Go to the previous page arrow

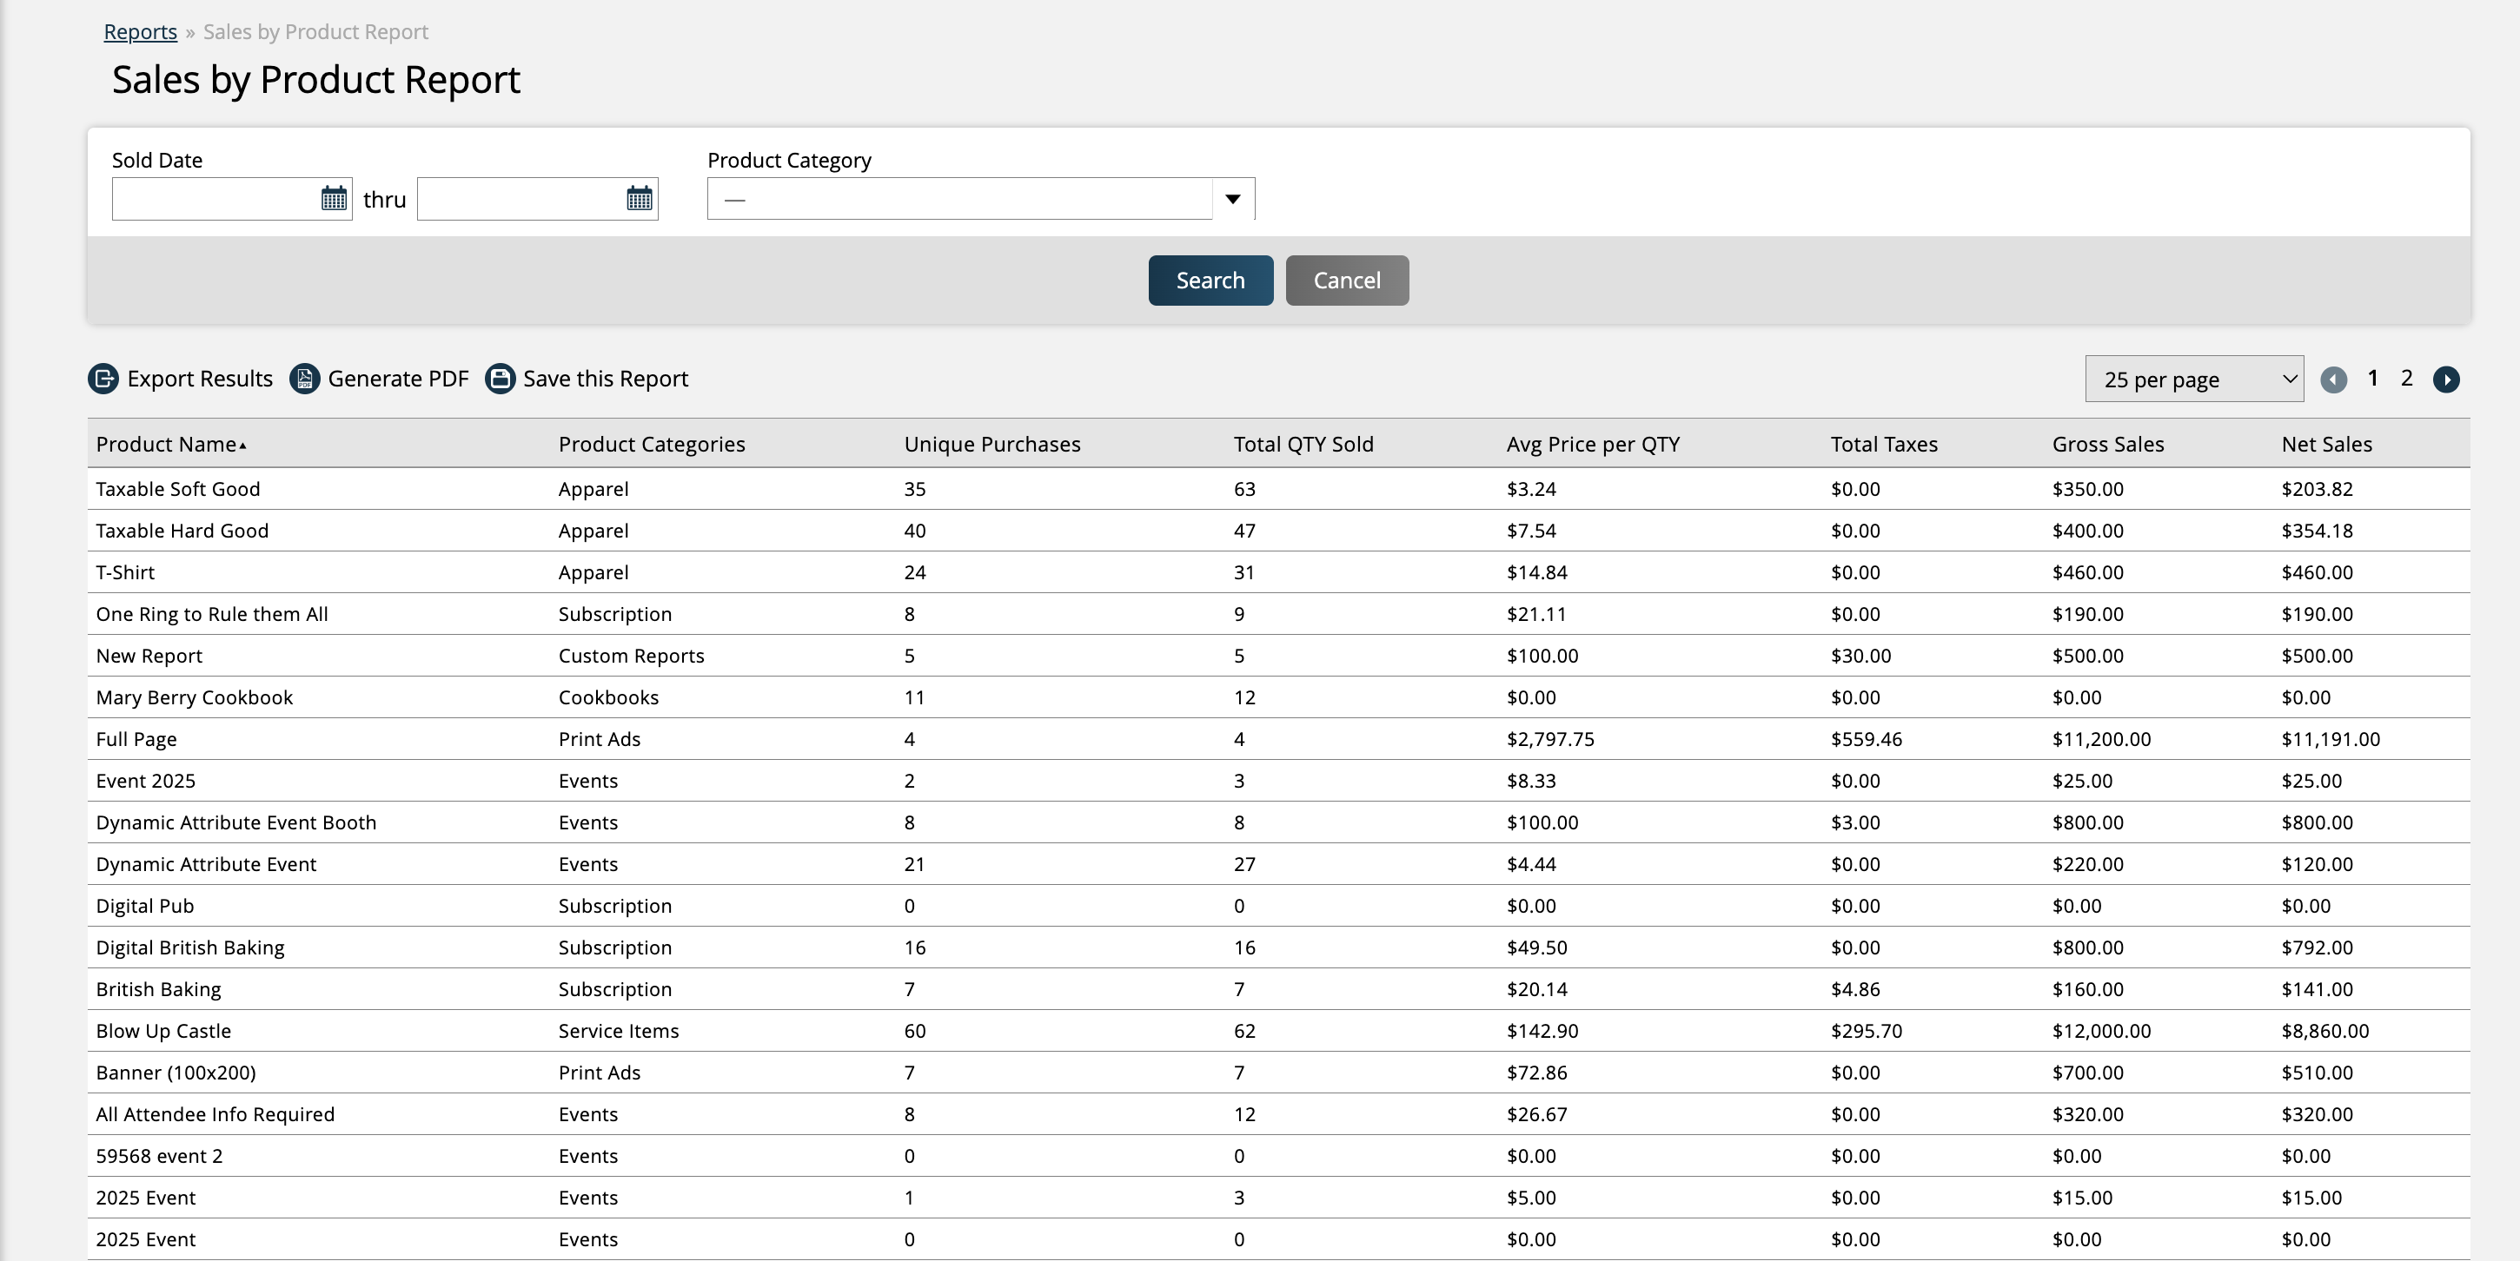pos(2333,380)
